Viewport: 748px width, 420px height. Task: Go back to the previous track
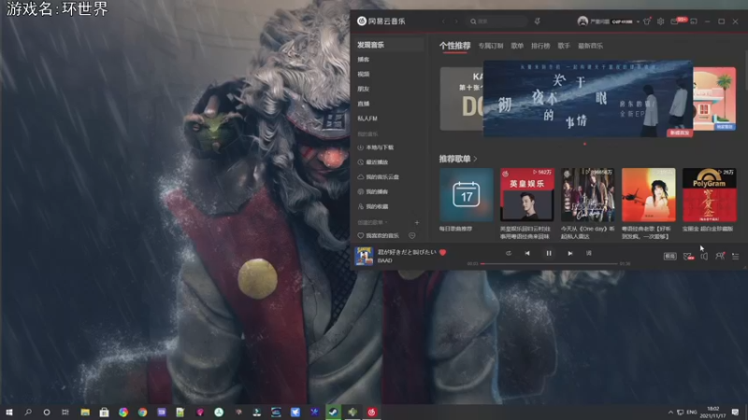pos(527,253)
